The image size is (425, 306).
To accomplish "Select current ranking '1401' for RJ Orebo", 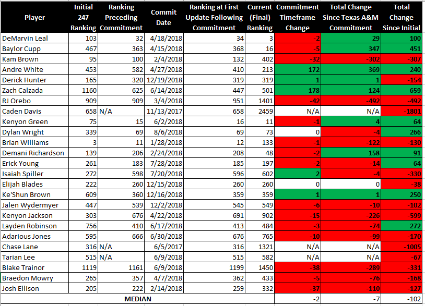I will tap(259, 101).
